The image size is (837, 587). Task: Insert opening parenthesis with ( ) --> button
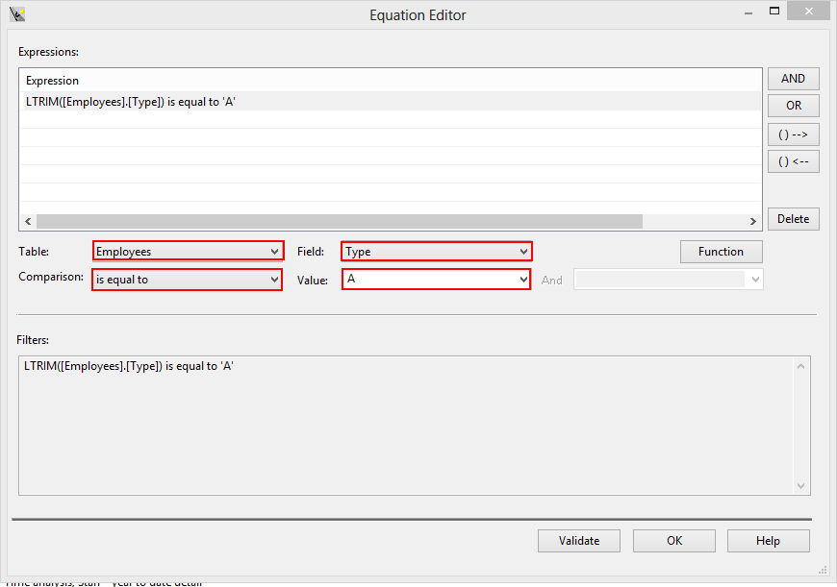click(x=793, y=135)
